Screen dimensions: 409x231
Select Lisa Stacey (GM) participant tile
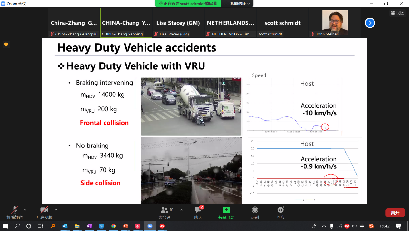tap(178, 23)
